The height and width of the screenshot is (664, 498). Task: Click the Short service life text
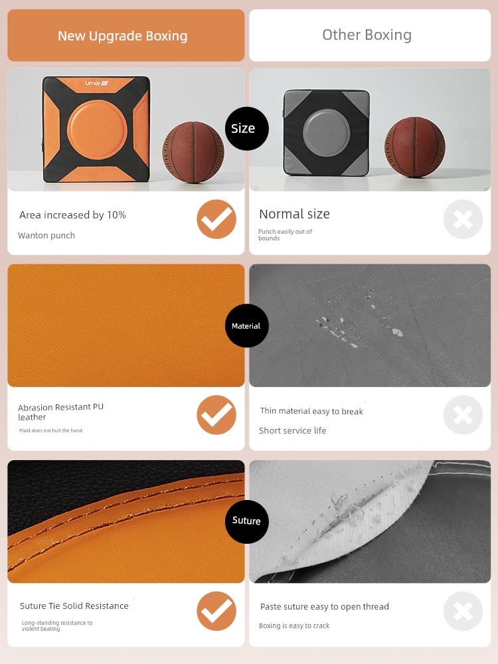(x=293, y=431)
